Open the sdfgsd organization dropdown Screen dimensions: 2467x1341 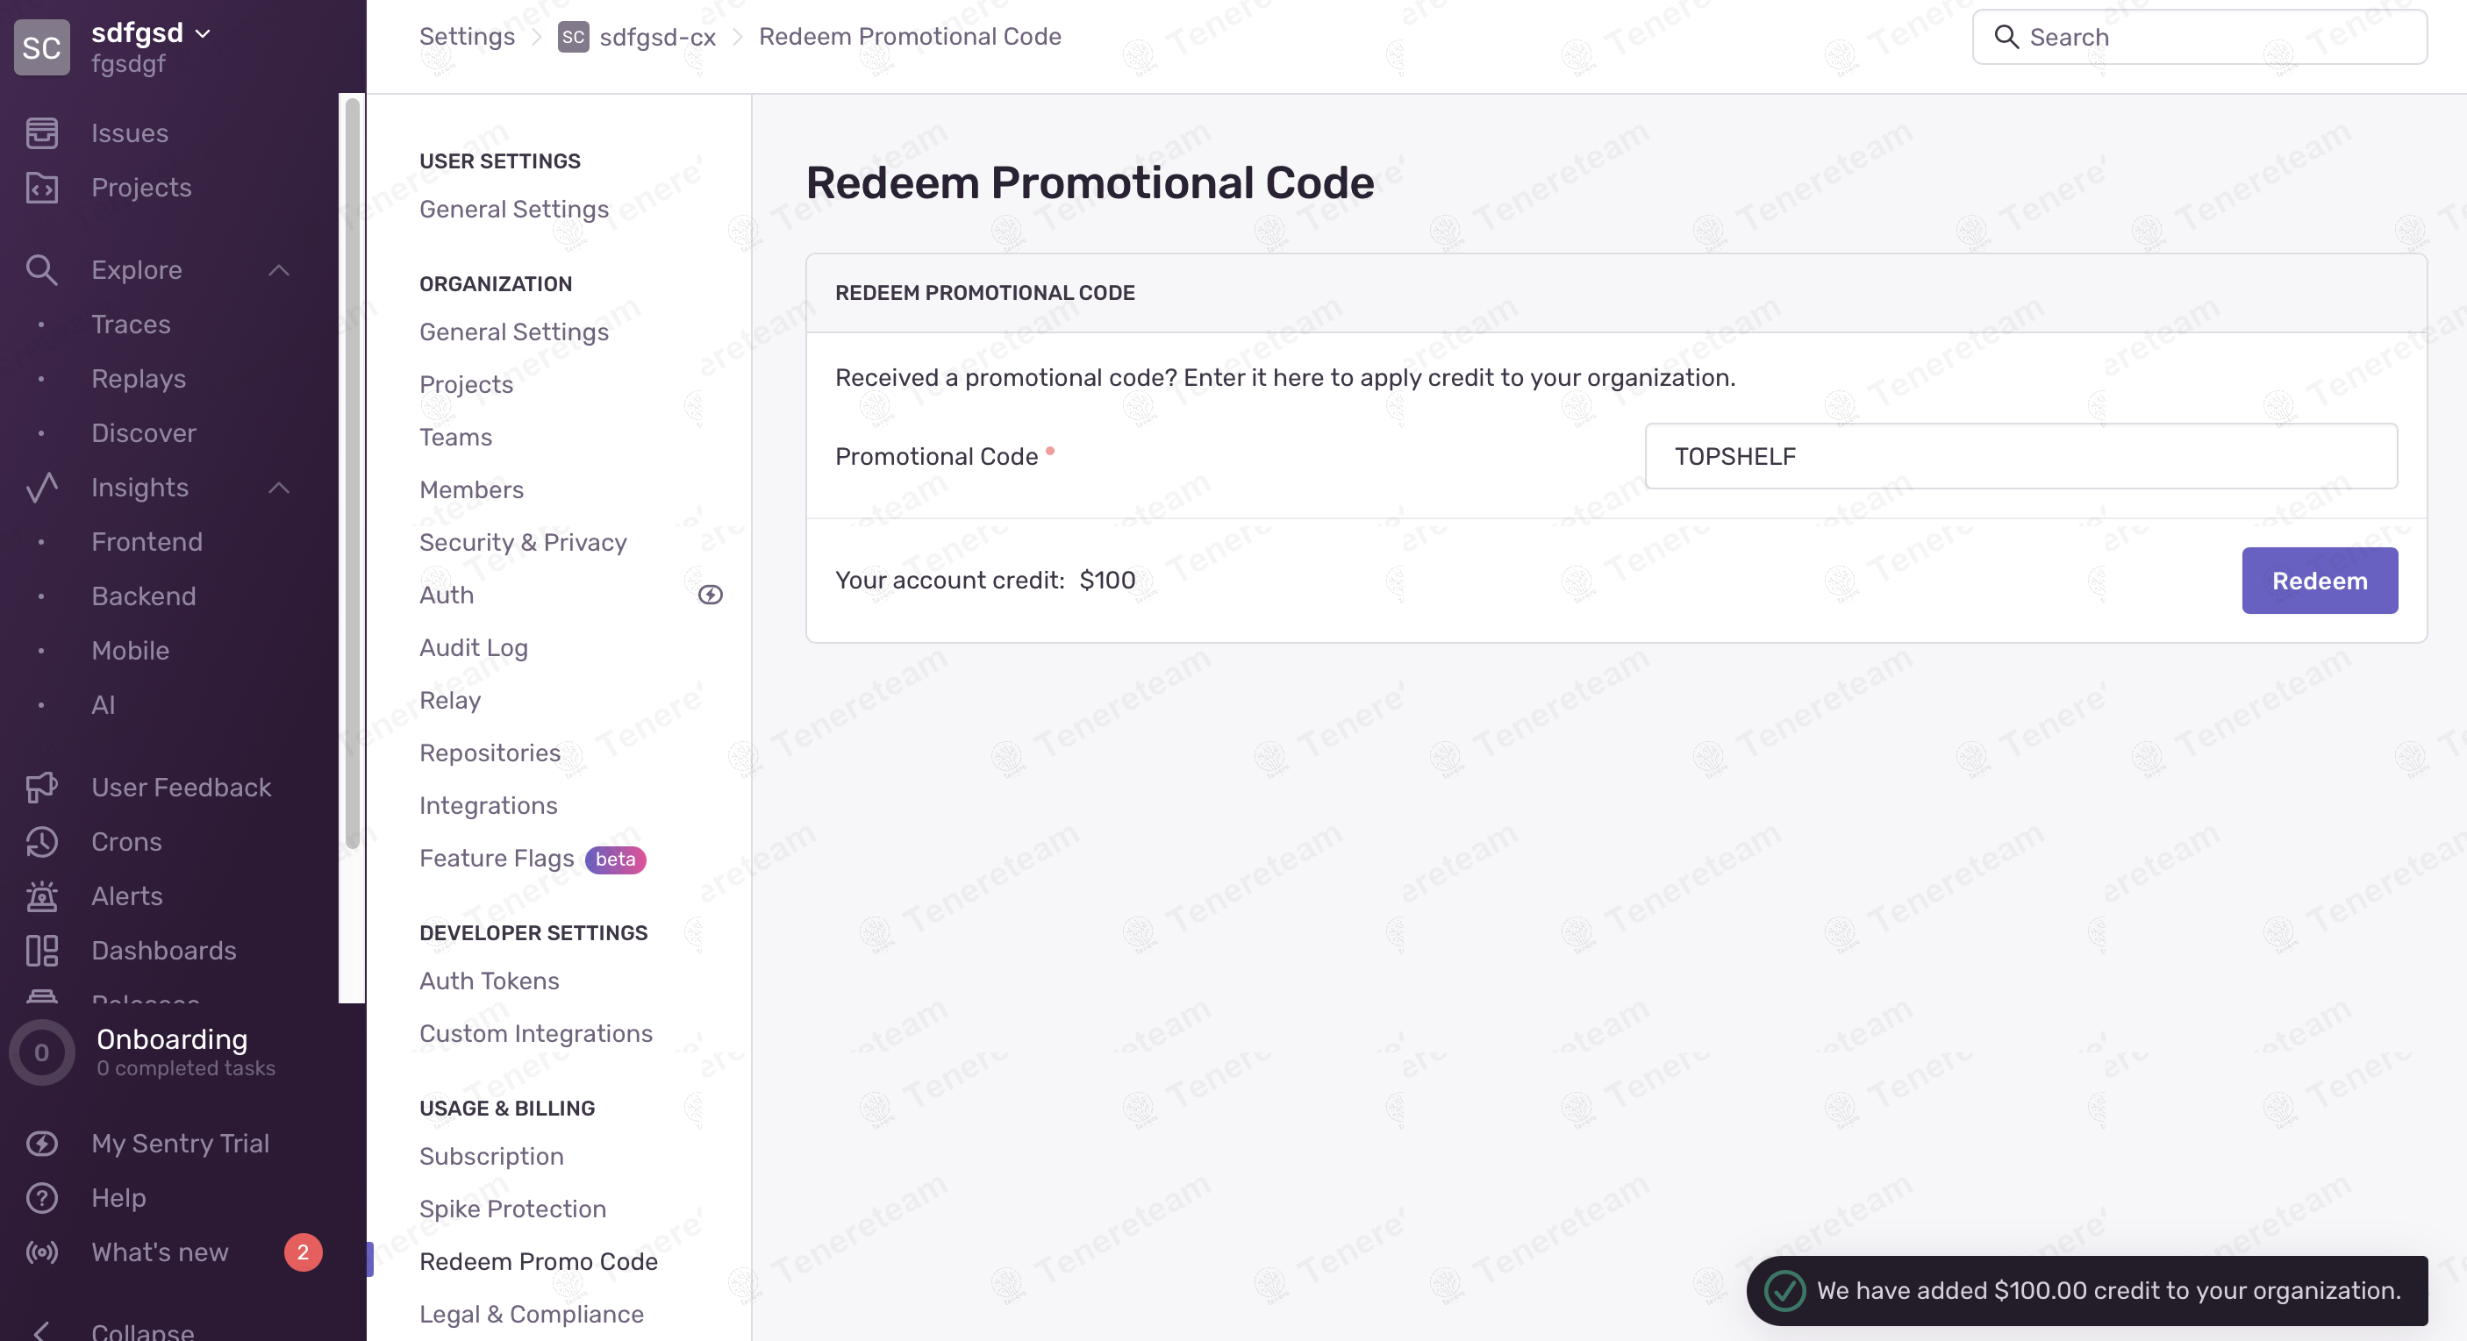point(150,32)
